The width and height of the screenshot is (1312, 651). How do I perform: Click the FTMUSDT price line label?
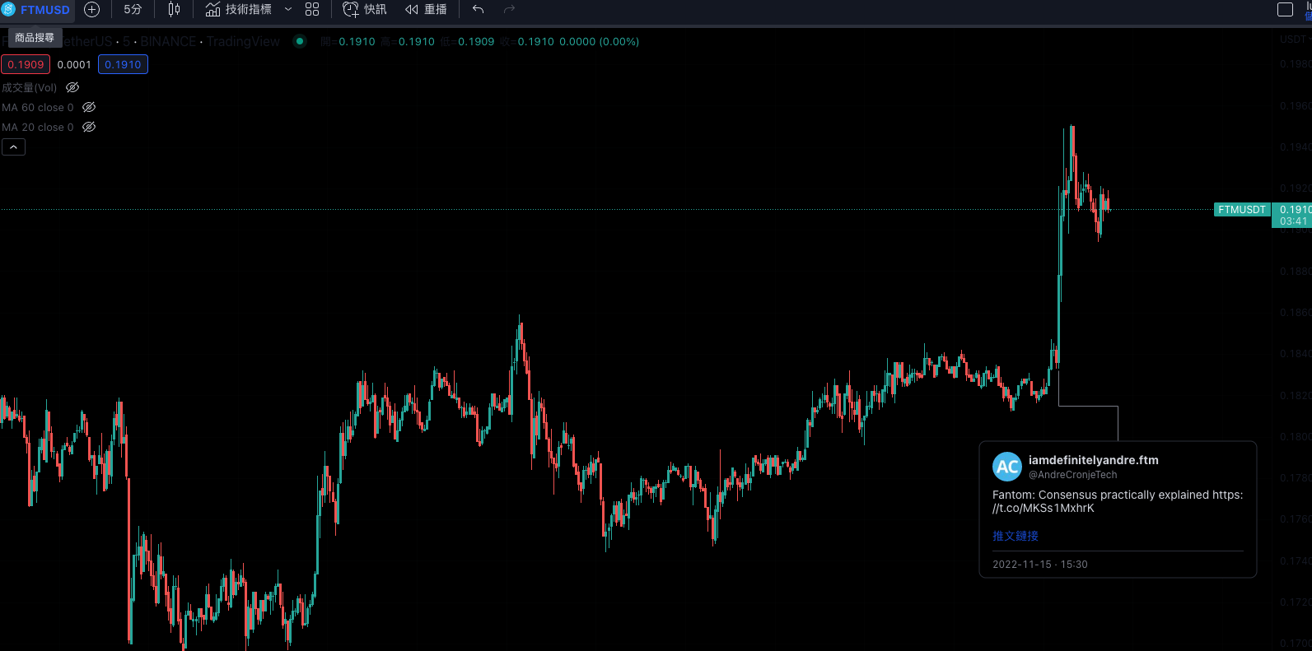coord(1241,210)
